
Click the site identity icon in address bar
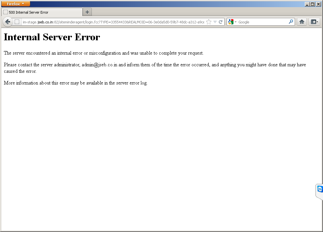[17, 22]
